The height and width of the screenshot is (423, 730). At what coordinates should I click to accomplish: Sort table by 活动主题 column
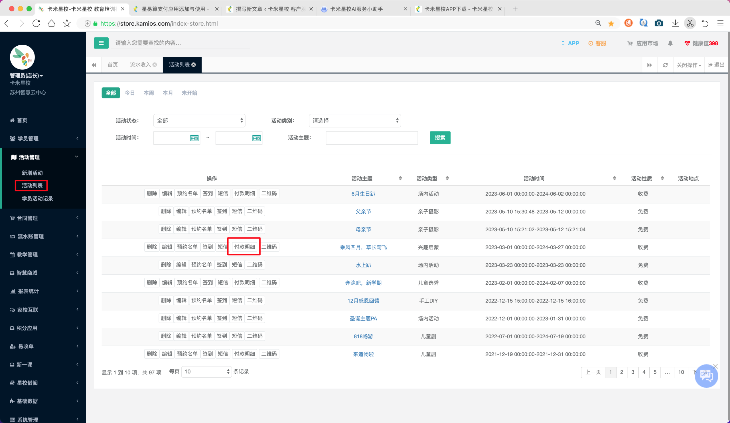click(400, 178)
